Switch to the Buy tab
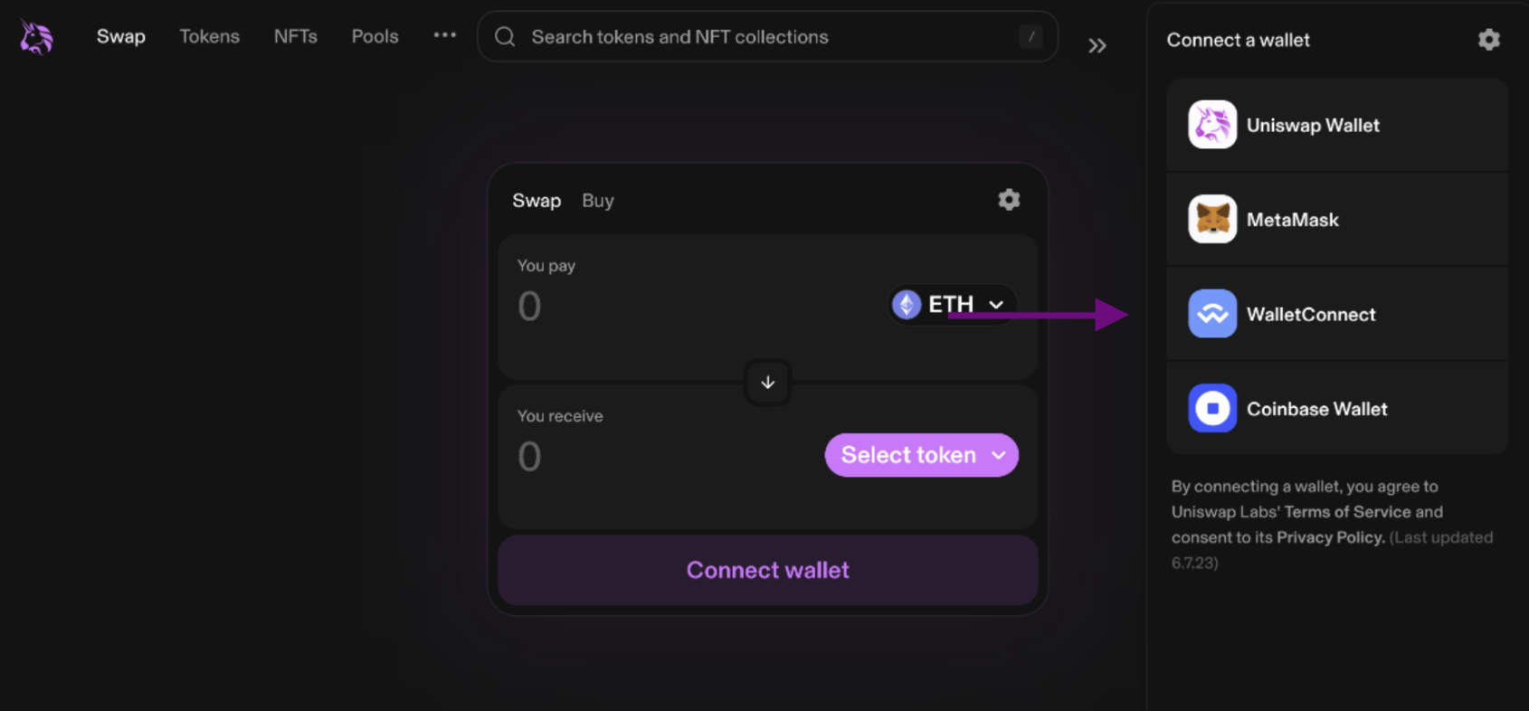 click(597, 200)
